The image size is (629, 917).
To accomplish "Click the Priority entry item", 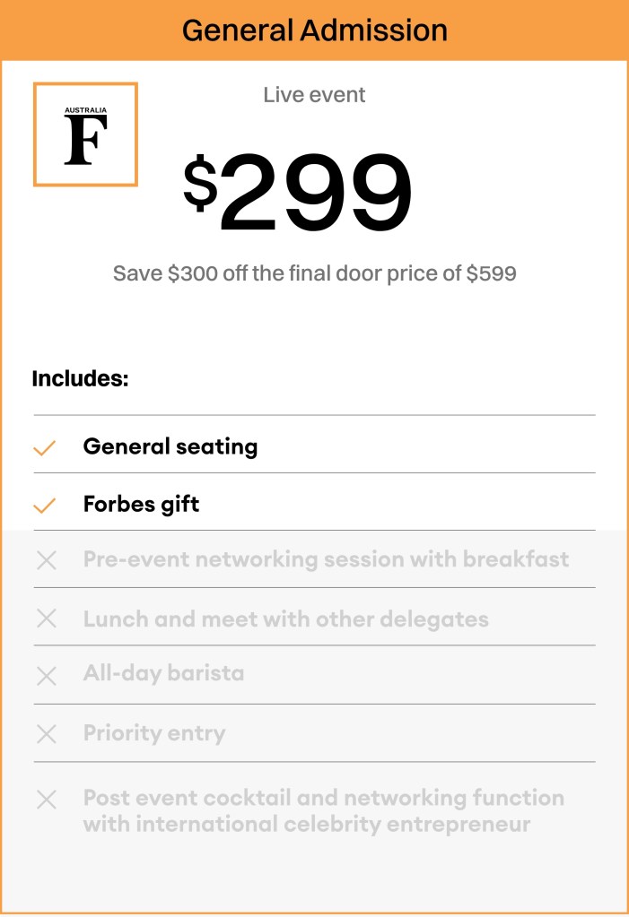I will [x=154, y=732].
